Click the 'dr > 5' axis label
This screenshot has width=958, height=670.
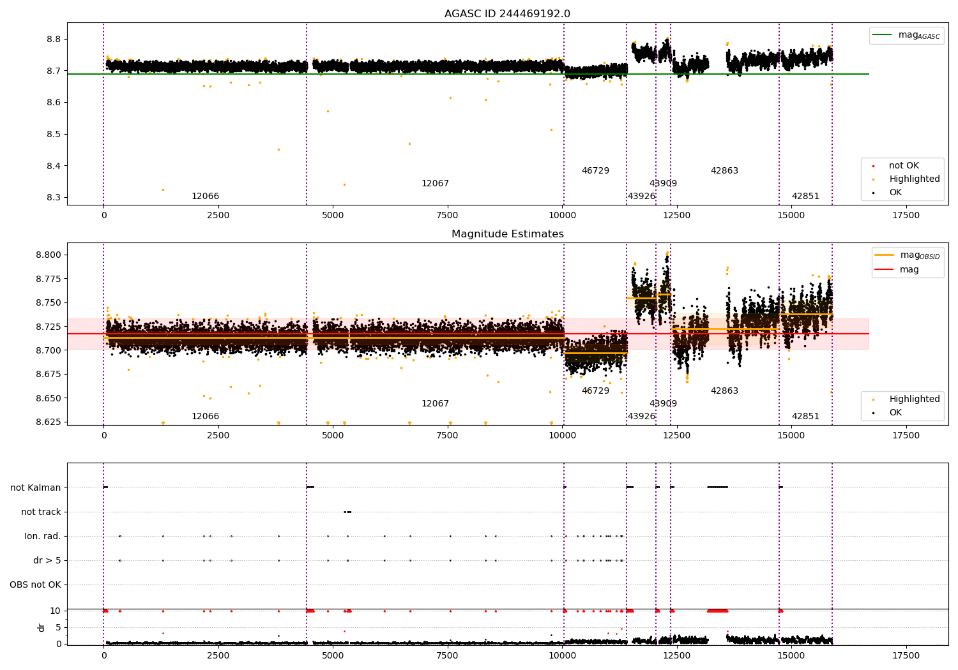[x=47, y=561]
